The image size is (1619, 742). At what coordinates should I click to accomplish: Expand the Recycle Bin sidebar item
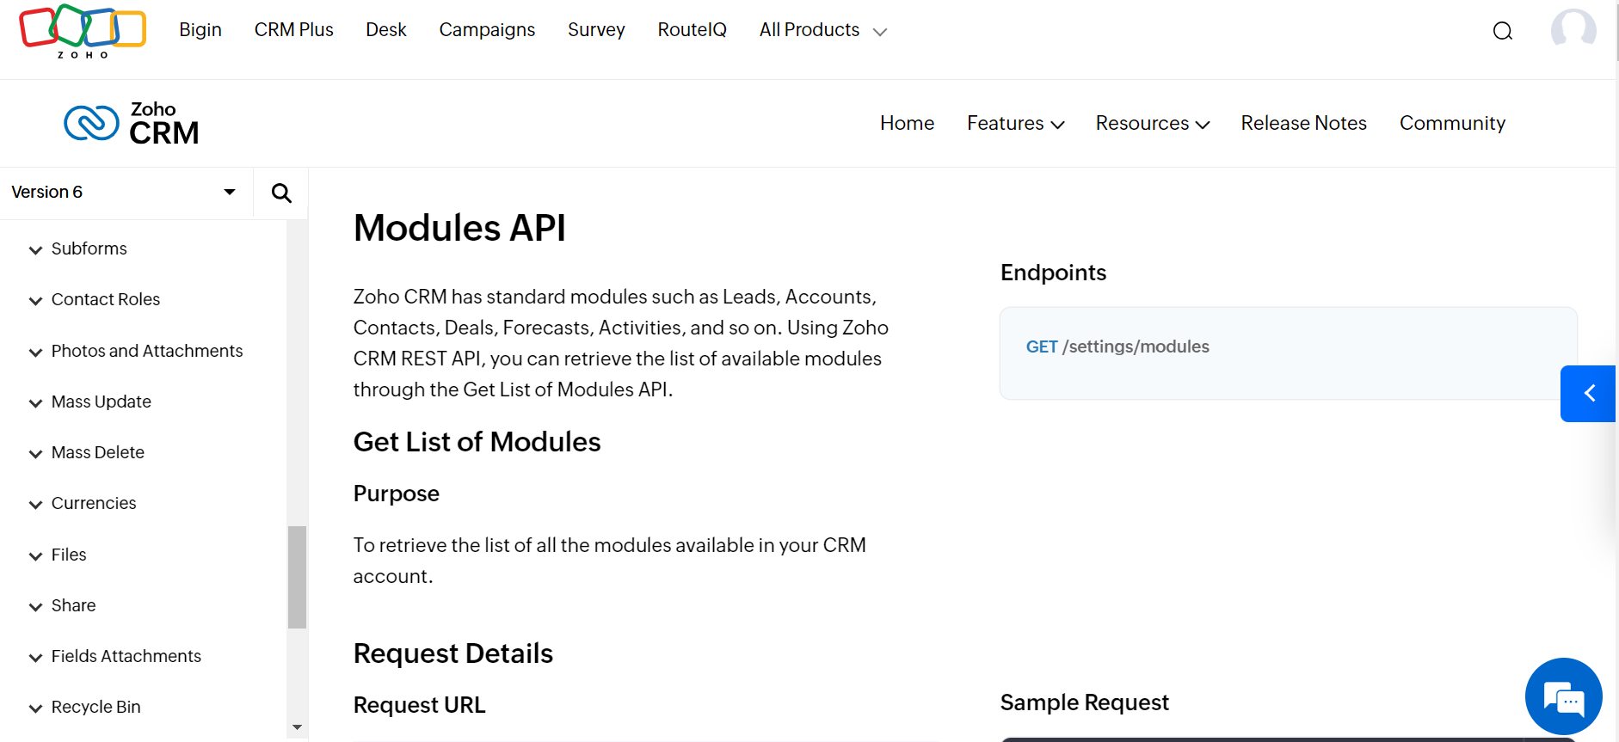(35, 708)
